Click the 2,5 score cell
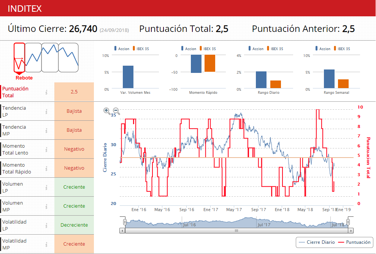The height and width of the screenshot is (254, 376). tap(74, 92)
